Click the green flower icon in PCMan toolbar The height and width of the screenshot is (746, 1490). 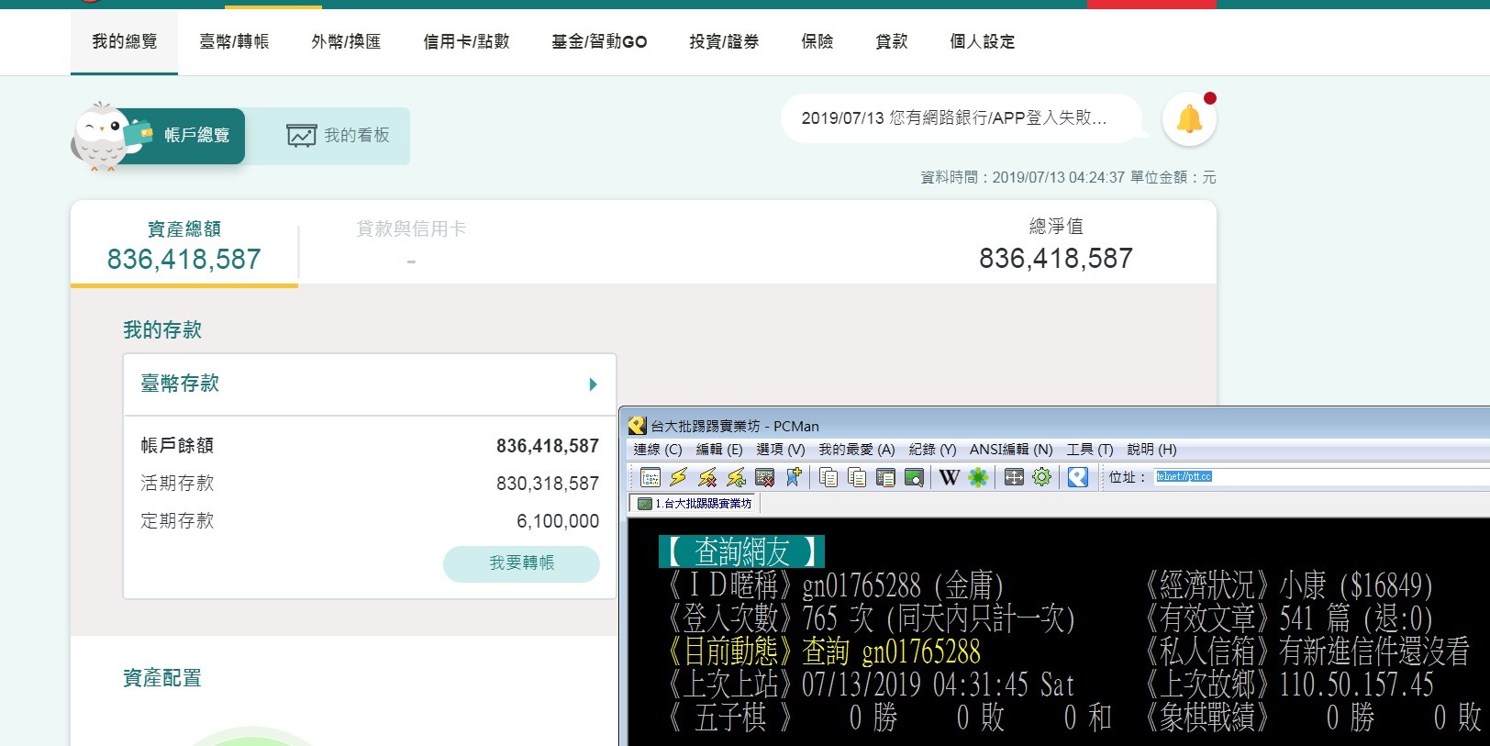978,477
